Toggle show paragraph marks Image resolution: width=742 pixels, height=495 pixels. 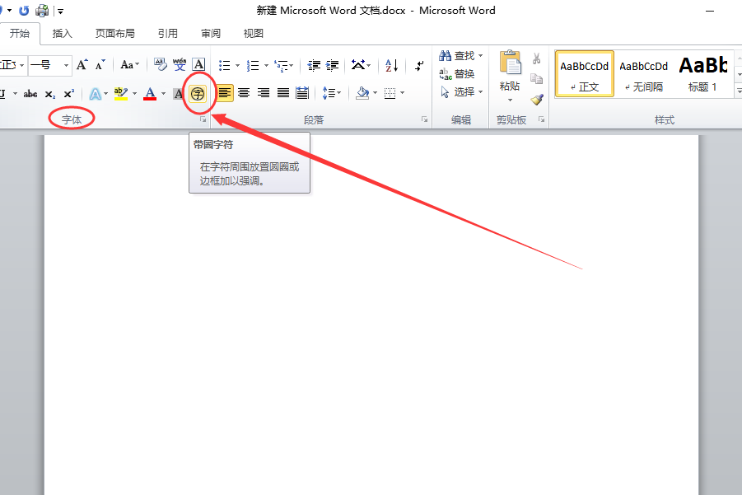point(419,65)
